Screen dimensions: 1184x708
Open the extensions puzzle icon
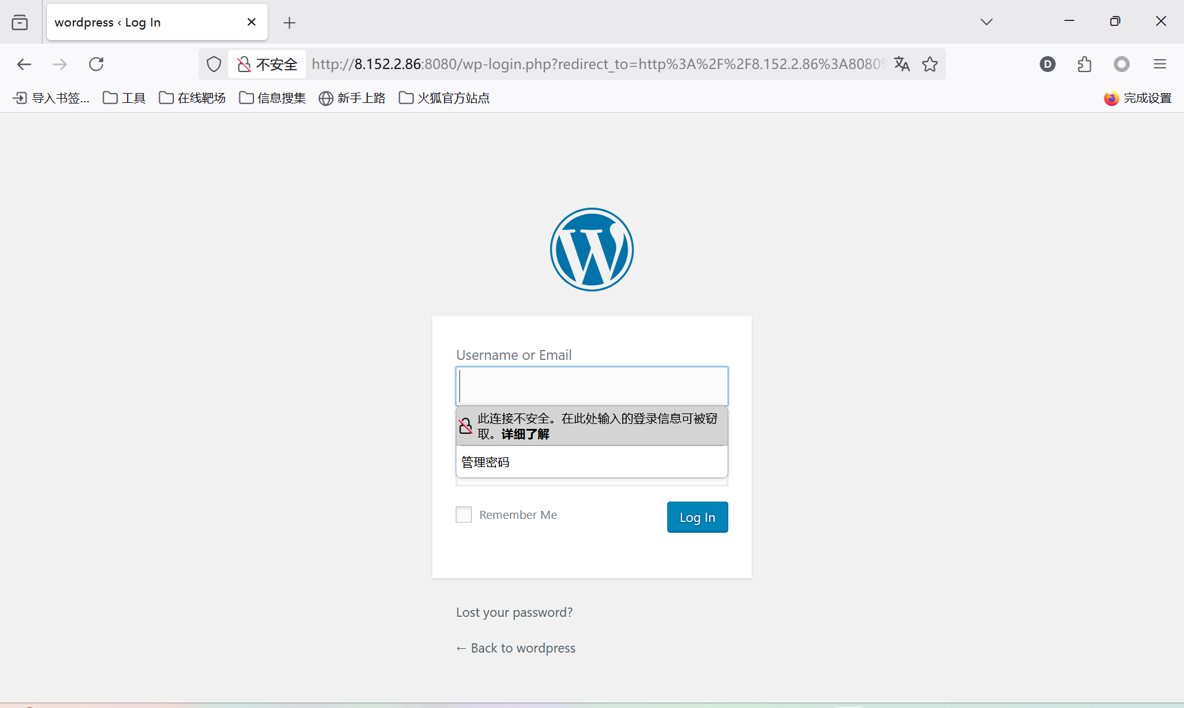(x=1085, y=64)
